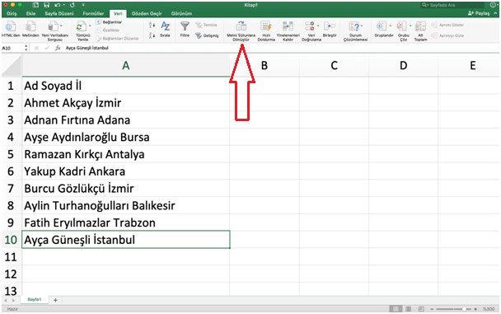The height and width of the screenshot is (314, 501).
Task: Expand Tümünü Yenile dropdown arrow
Action: click(90, 26)
